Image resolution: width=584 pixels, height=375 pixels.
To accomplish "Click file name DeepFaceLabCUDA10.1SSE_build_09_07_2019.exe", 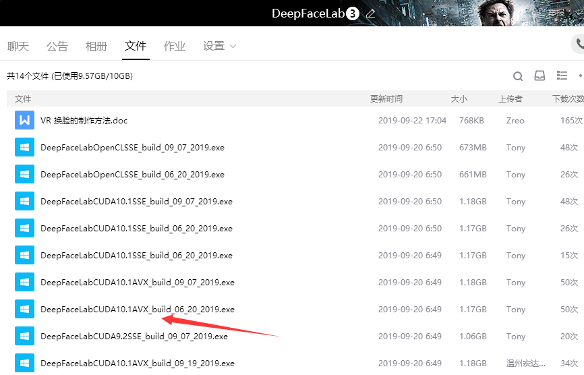I will pyautogui.click(x=137, y=202).
